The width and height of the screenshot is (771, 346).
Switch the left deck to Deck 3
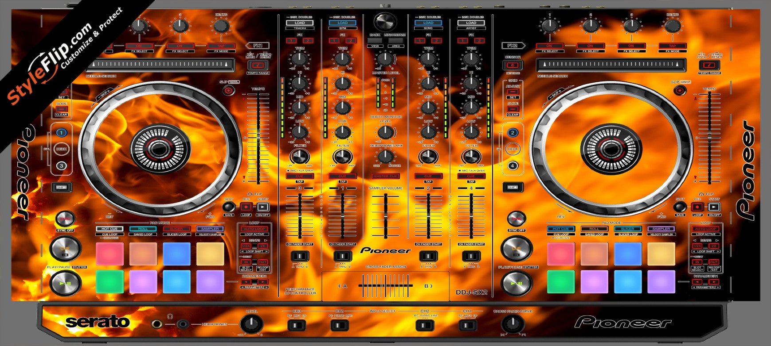tap(61, 166)
